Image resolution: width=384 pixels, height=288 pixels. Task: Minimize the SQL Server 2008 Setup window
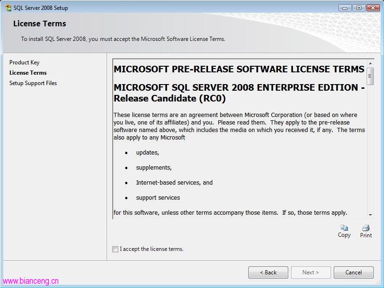(x=345, y=8)
